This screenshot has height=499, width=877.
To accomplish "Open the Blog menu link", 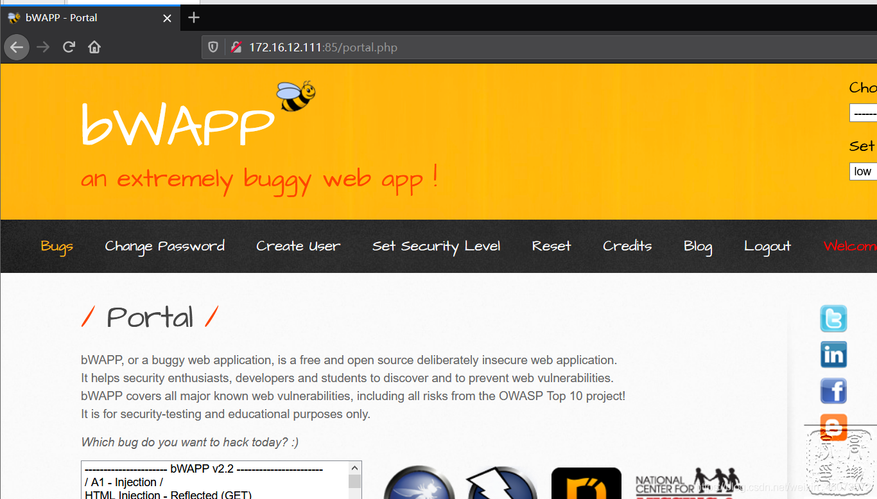I will (698, 247).
